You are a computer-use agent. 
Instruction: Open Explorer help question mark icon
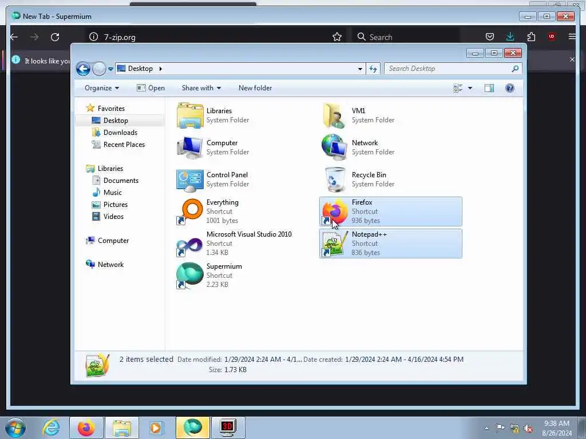point(510,88)
